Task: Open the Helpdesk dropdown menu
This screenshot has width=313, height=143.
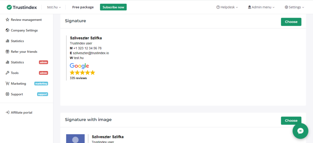Action: [x=227, y=7]
